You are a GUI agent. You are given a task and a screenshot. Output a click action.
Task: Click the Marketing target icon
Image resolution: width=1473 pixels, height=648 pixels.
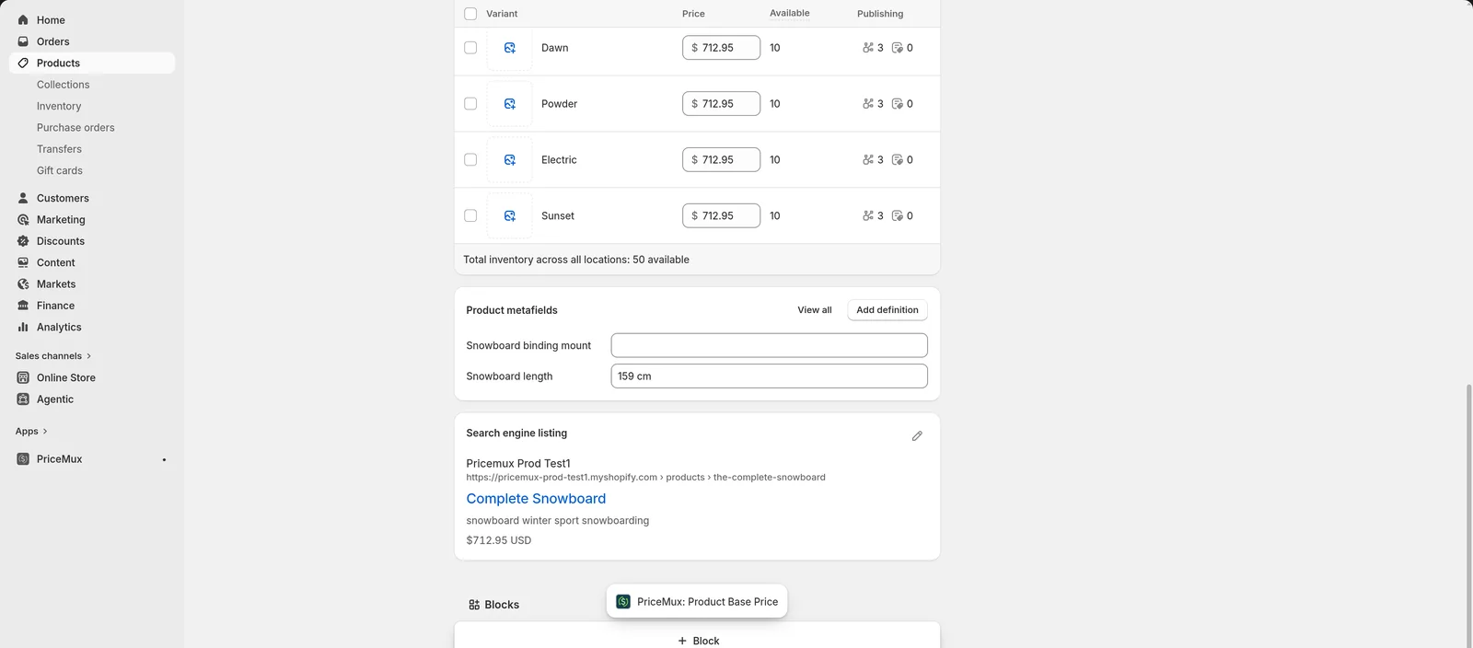tap(23, 219)
